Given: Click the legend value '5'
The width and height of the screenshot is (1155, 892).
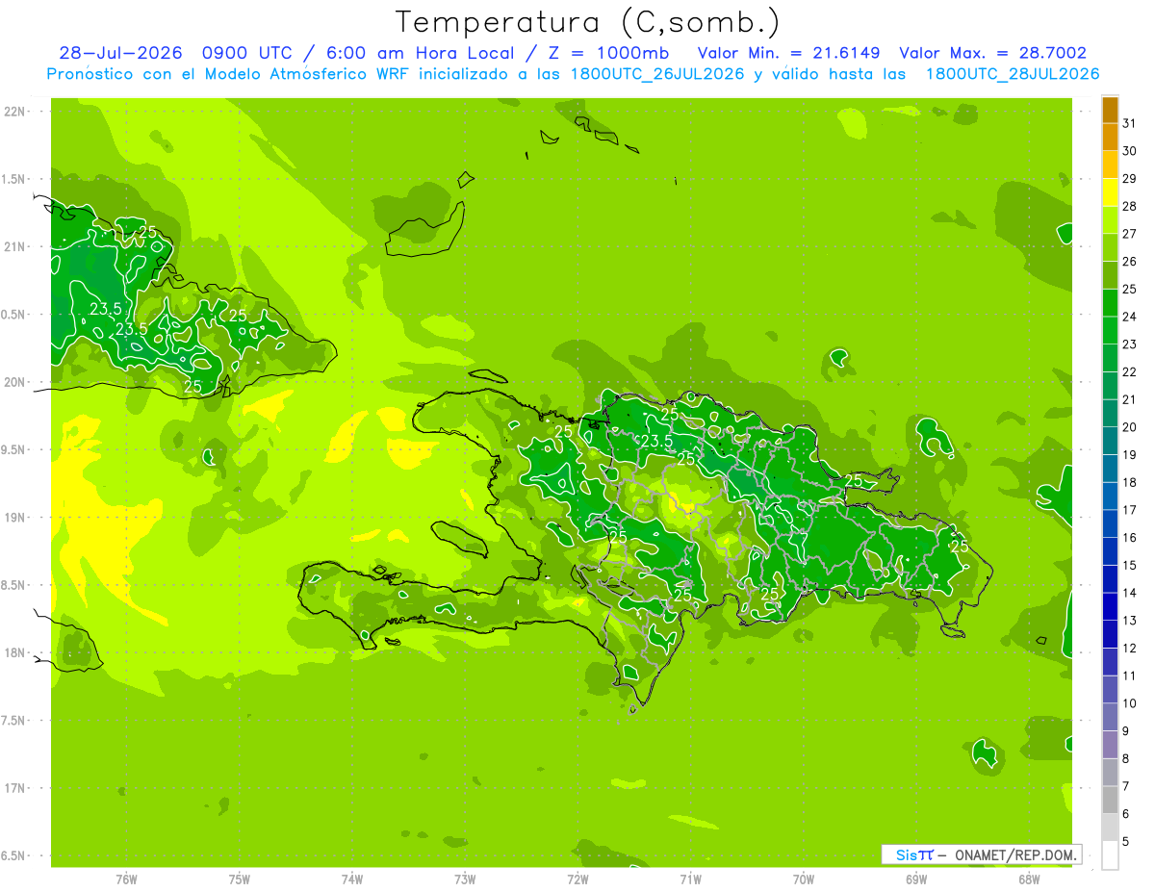Looking at the screenshot, I should click(1125, 842).
